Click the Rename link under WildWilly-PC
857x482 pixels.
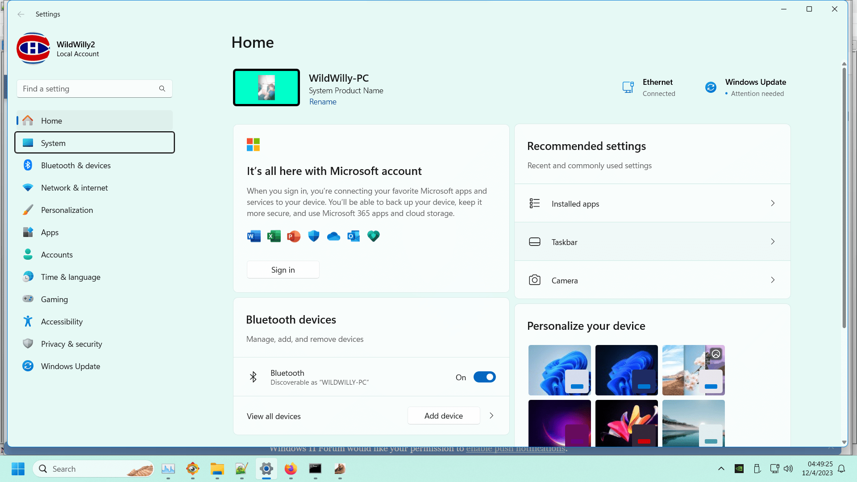point(323,102)
